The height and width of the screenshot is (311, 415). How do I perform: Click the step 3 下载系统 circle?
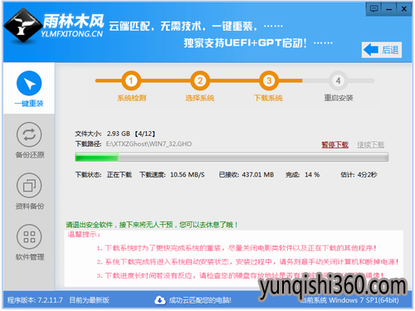pyautogui.click(x=269, y=80)
